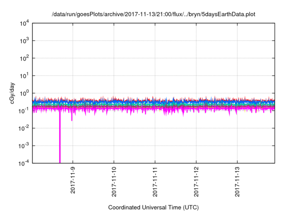
Task: Click the 2017-11-13 date label
Action: tap(237, 182)
